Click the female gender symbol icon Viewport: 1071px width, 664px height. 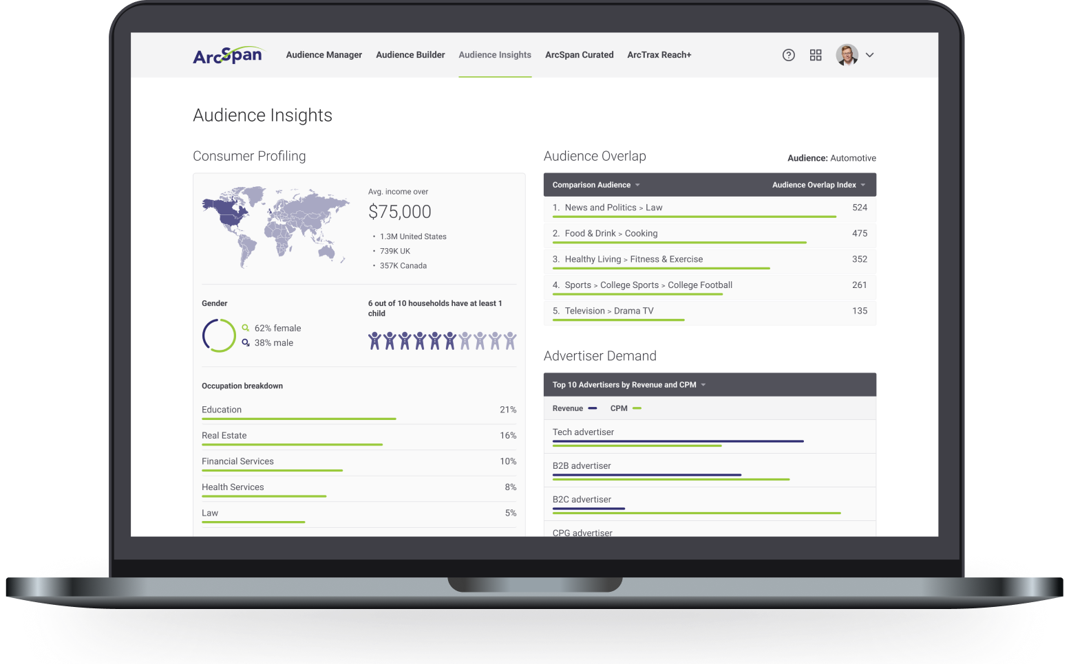coord(246,328)
